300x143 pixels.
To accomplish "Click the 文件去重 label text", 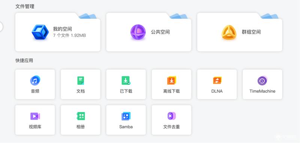I will click(x=172, y=127).
